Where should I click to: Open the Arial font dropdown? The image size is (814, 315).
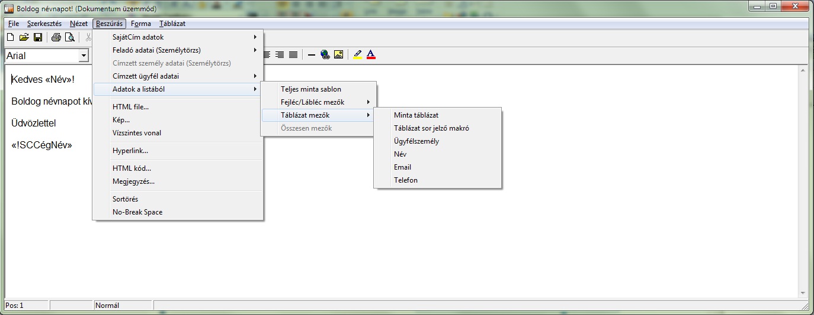click(84, 56)
